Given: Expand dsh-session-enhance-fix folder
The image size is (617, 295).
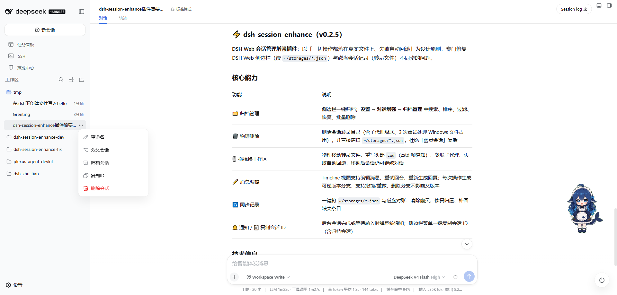Looking at the screenshot, I should coord(38,149).
